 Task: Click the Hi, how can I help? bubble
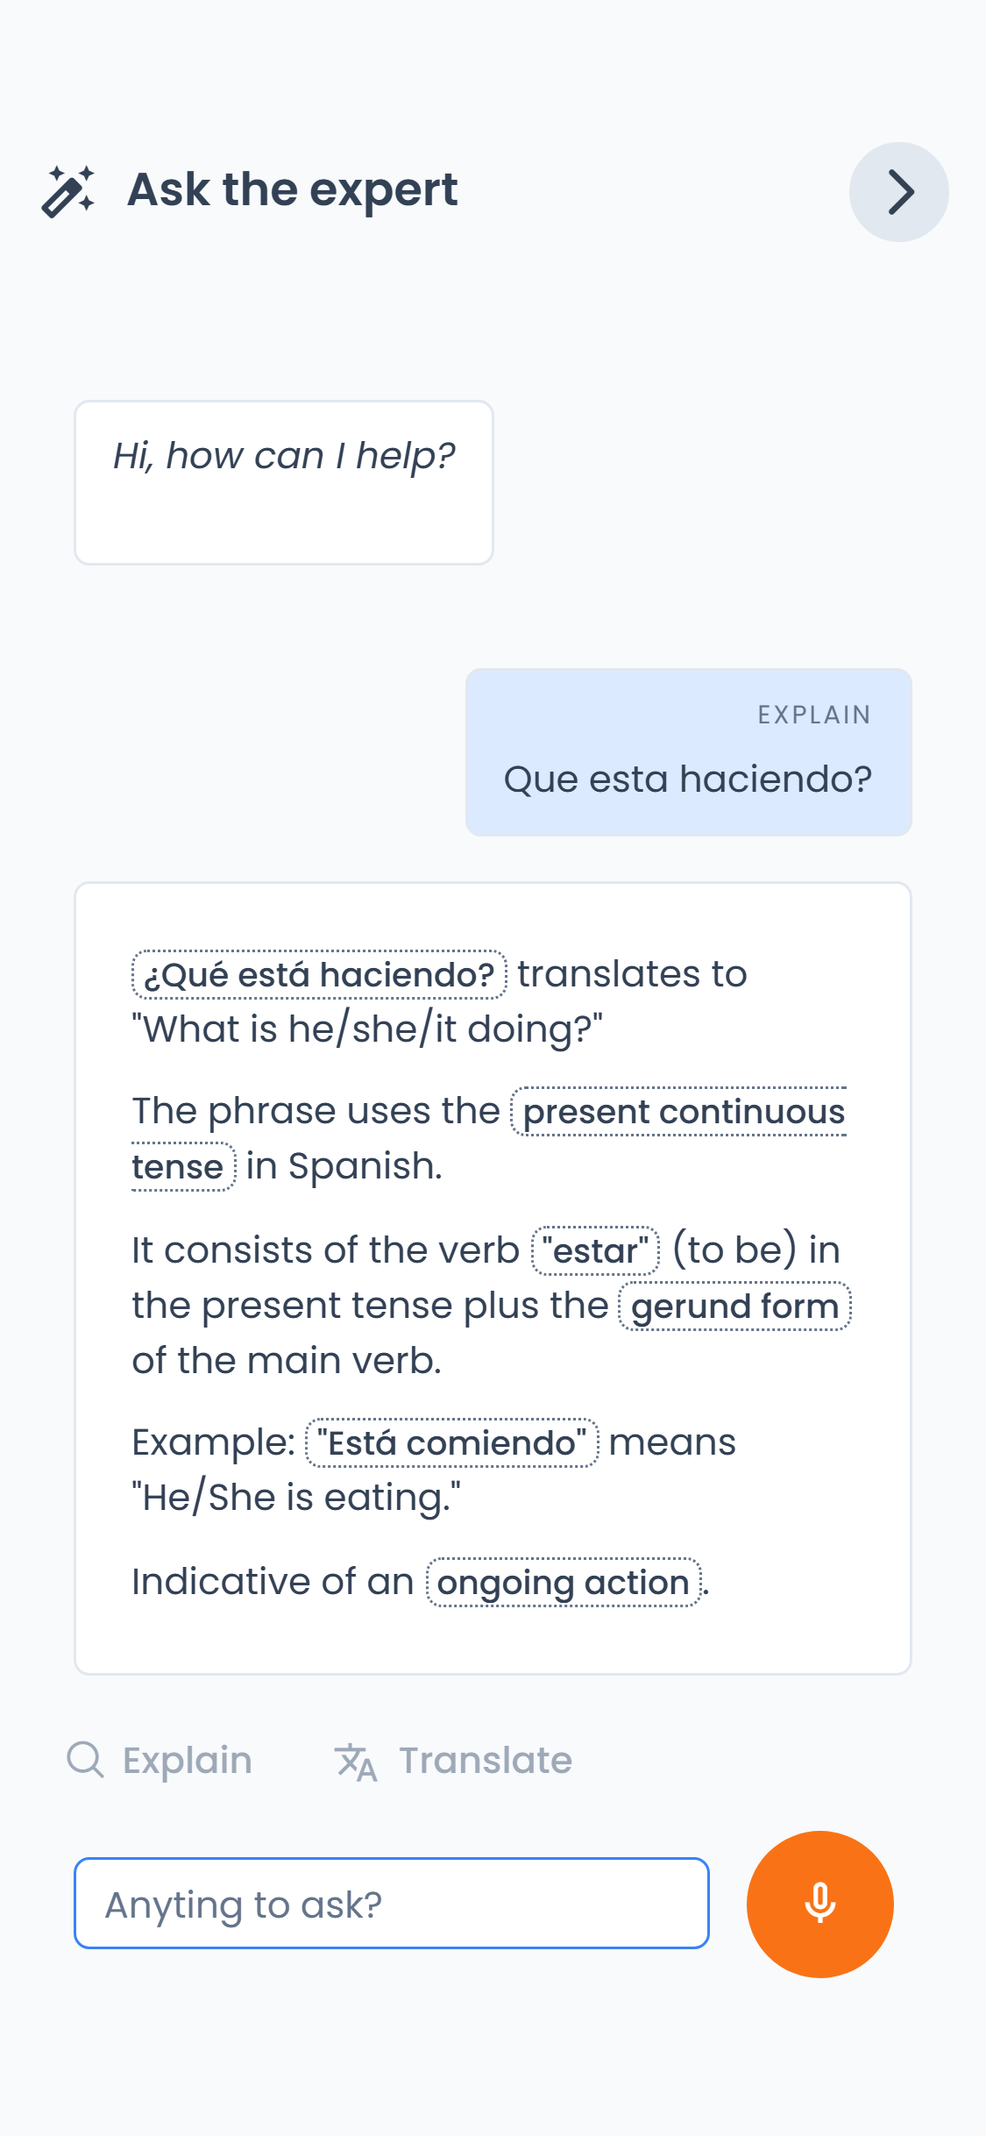pos(284,483)
